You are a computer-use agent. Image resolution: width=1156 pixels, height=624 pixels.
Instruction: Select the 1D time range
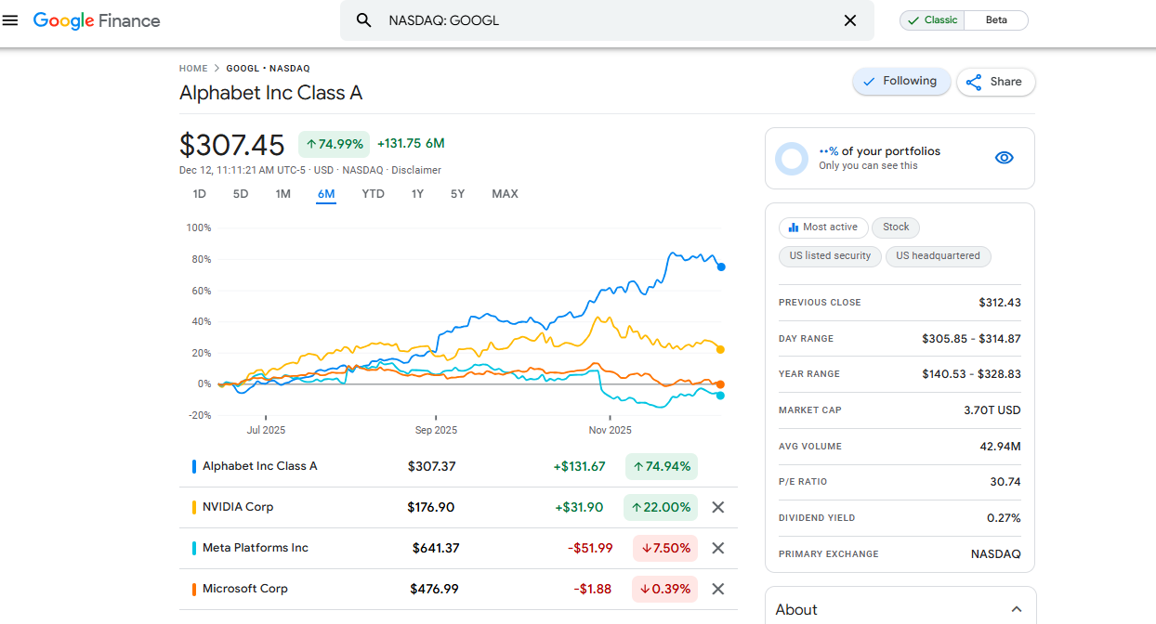[199, 194]
